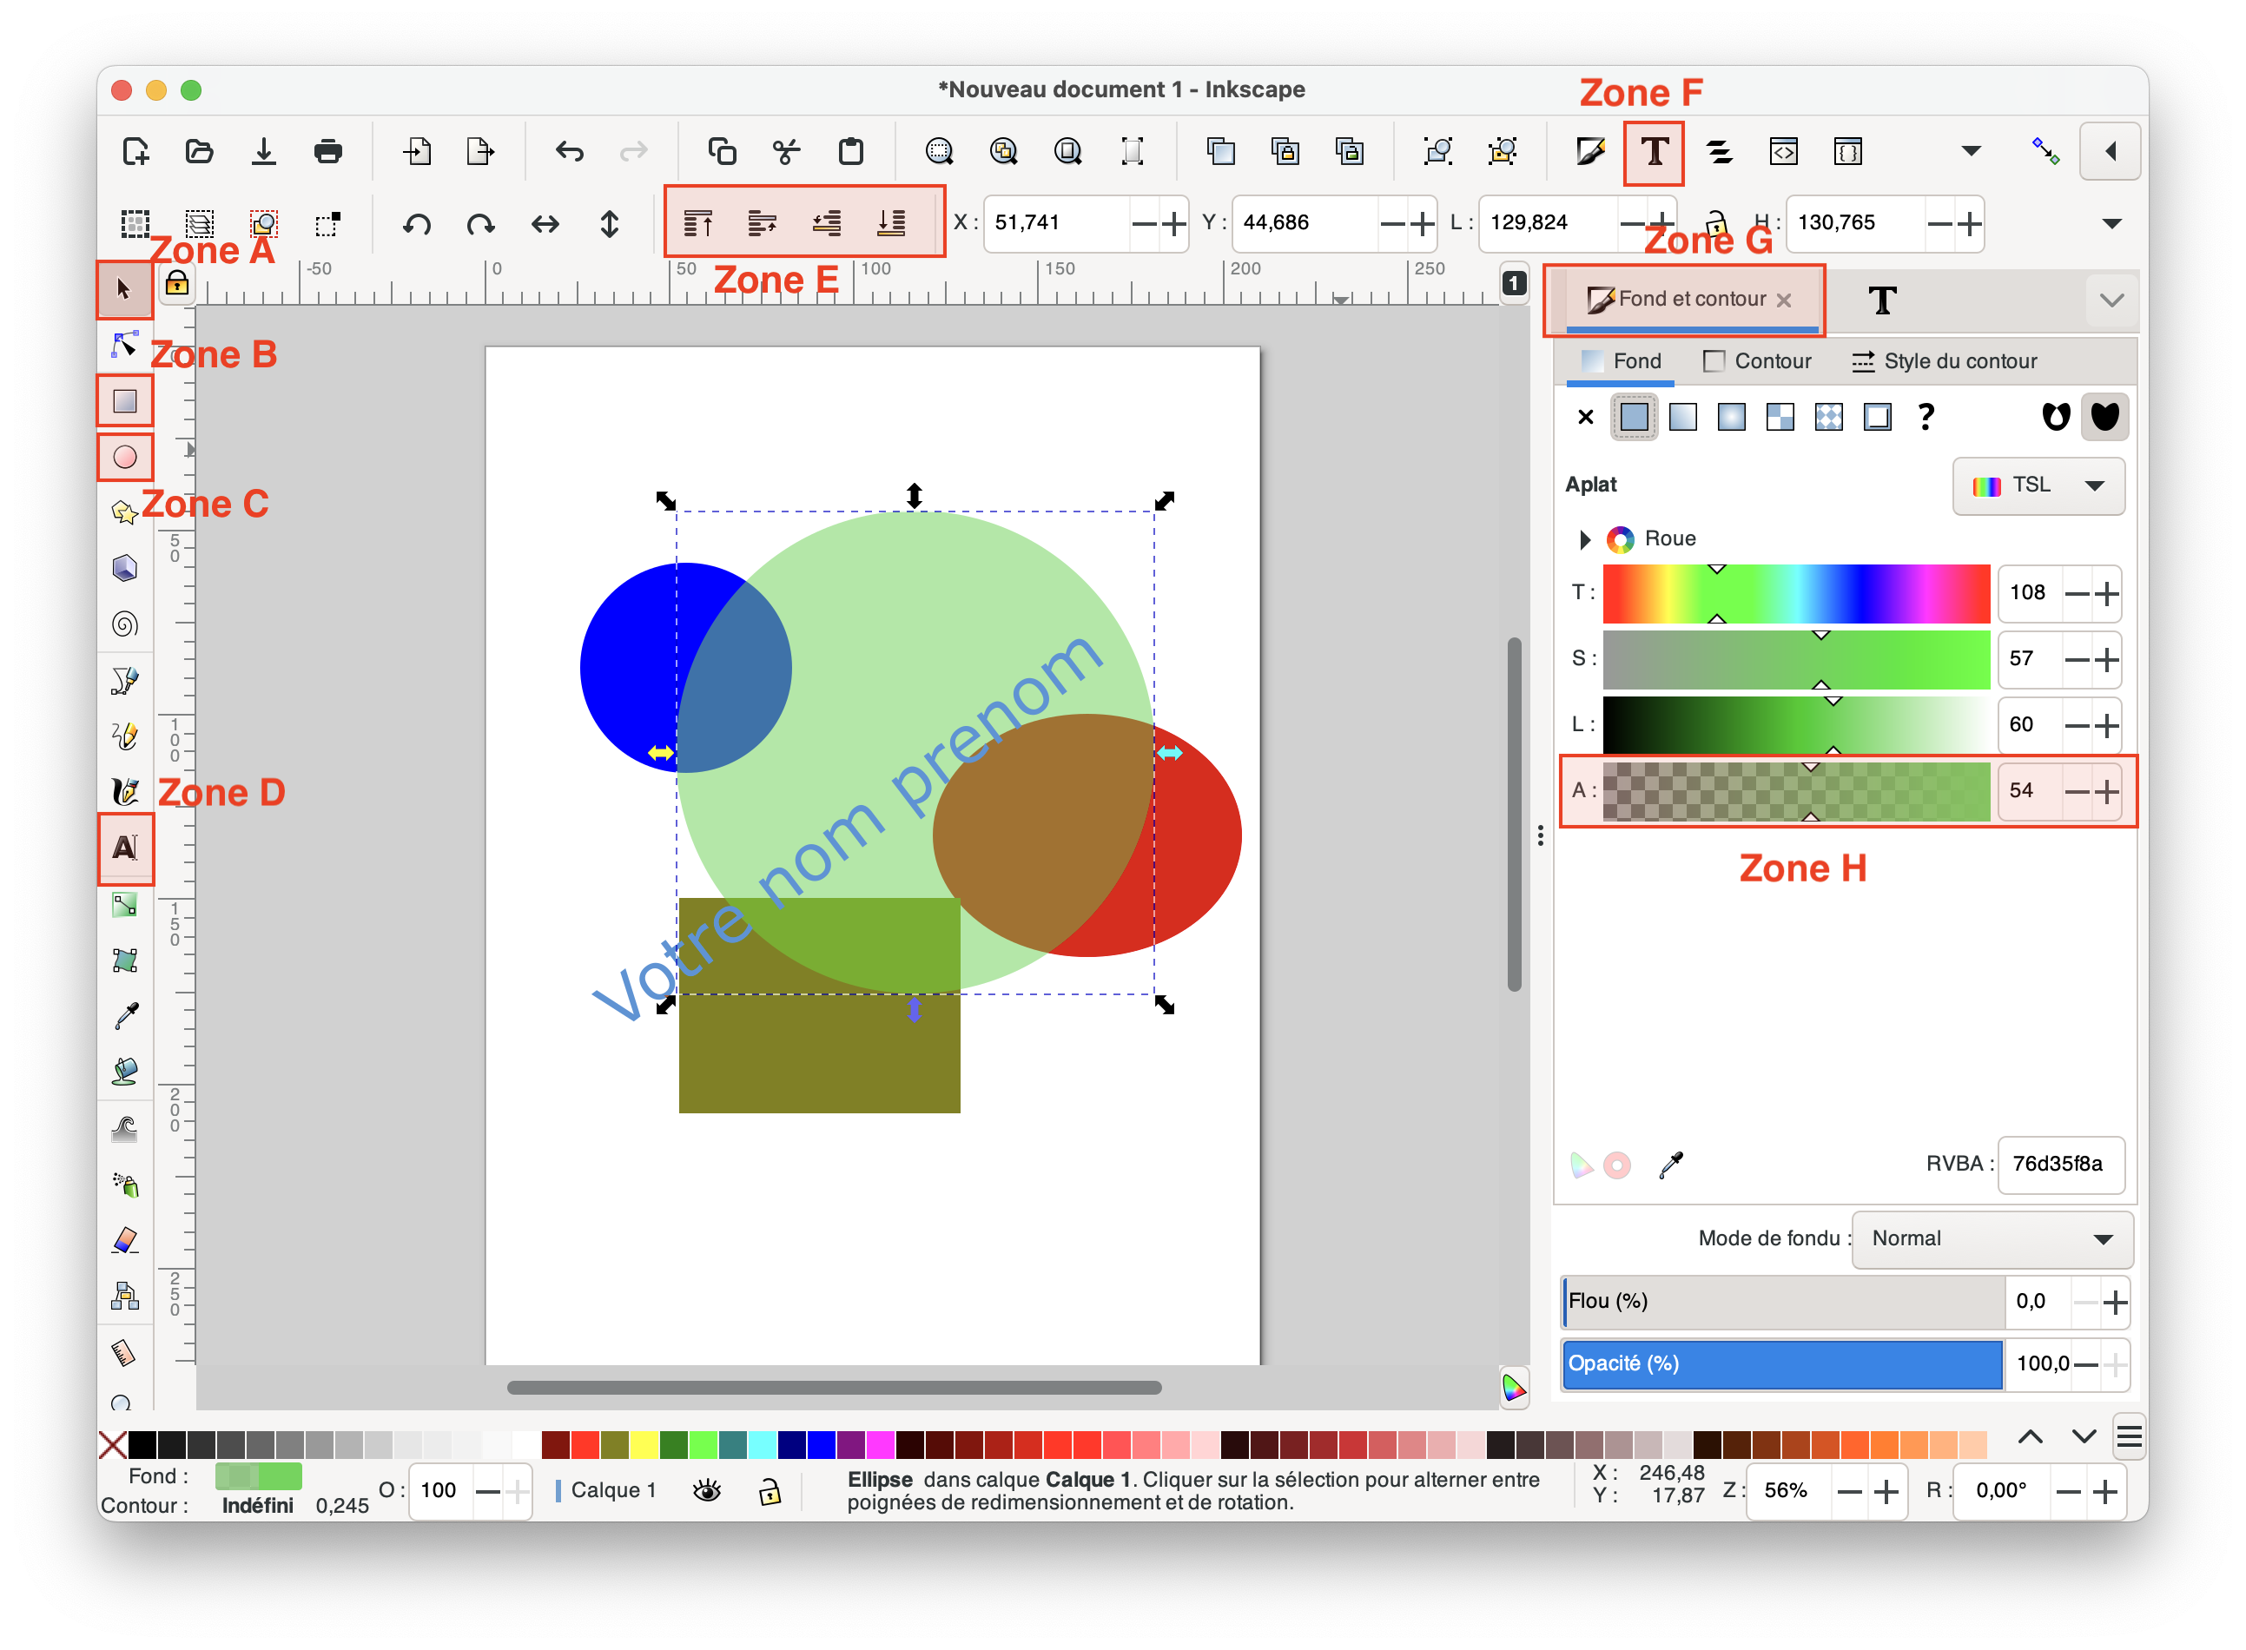Switch to the Text panel tab
Viewport: 2246px width, 1650px height.
tap(1881, 300)
